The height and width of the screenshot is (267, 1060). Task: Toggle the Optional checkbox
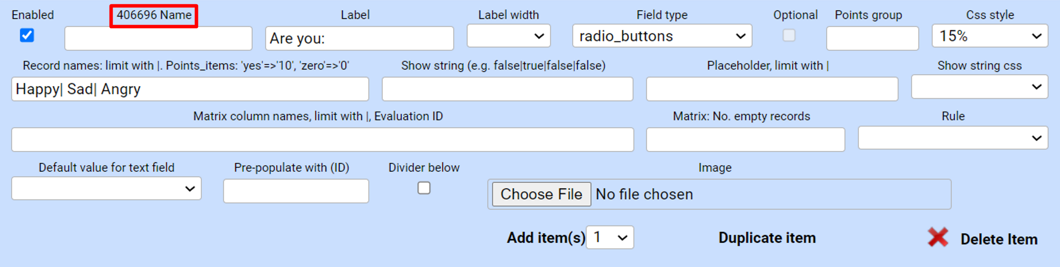(789, 35)
